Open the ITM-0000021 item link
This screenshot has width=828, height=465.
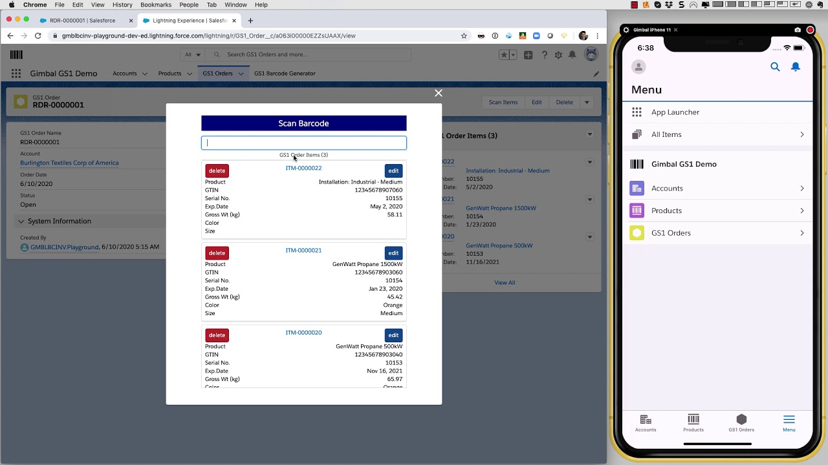coord(303,250)
